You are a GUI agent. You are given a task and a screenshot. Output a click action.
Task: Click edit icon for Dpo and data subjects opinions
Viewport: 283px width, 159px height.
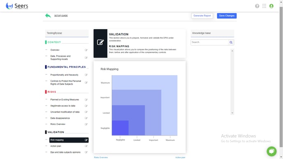86,152
